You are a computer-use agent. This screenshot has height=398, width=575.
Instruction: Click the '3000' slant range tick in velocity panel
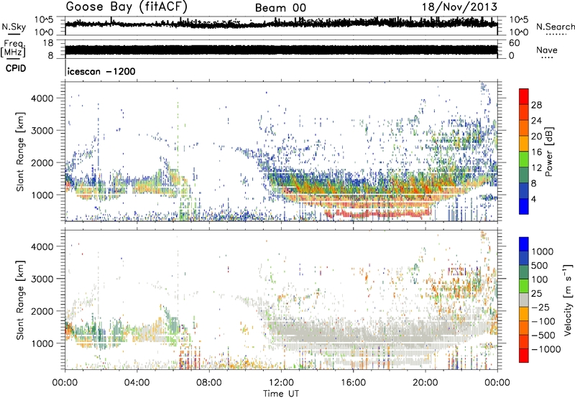(42, 279)
